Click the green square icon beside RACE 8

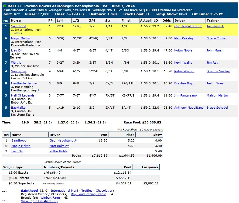coord(5,6)
